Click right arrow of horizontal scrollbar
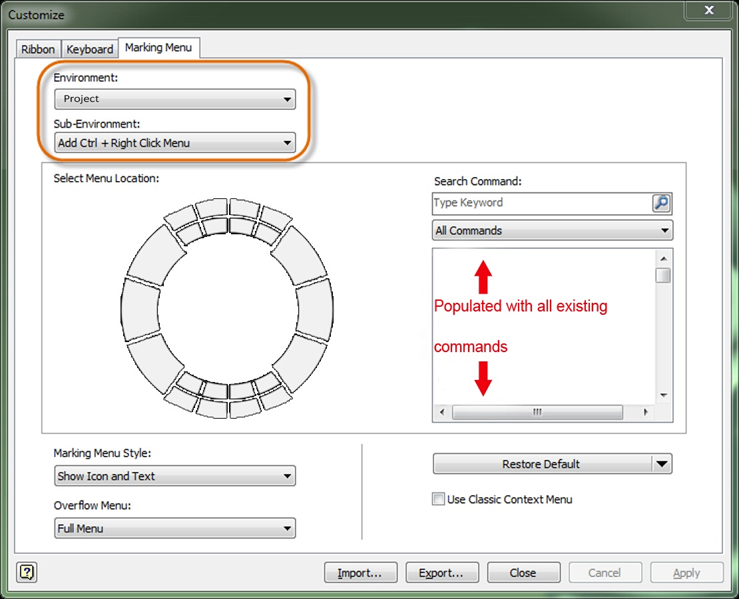This screenshot has width=739, height=599. click(x=645, y=413)
